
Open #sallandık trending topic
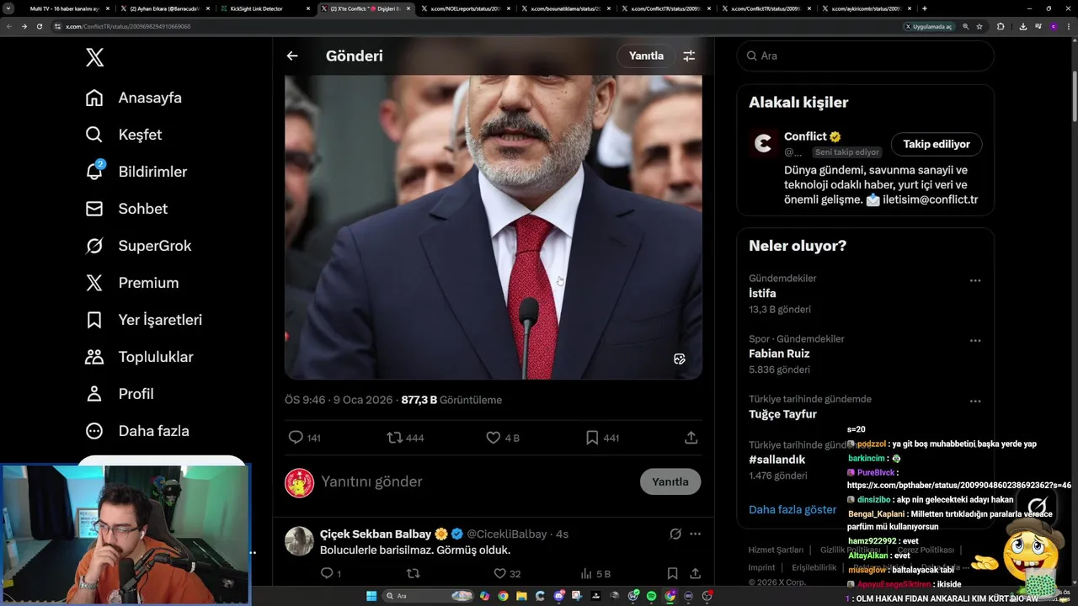[776, 460]
